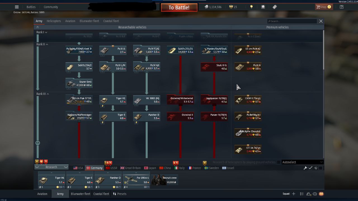This screenshot has height=201, width=358.
Task: Tick the empty checkbox right of slash icon
Action: click(321, 168)
